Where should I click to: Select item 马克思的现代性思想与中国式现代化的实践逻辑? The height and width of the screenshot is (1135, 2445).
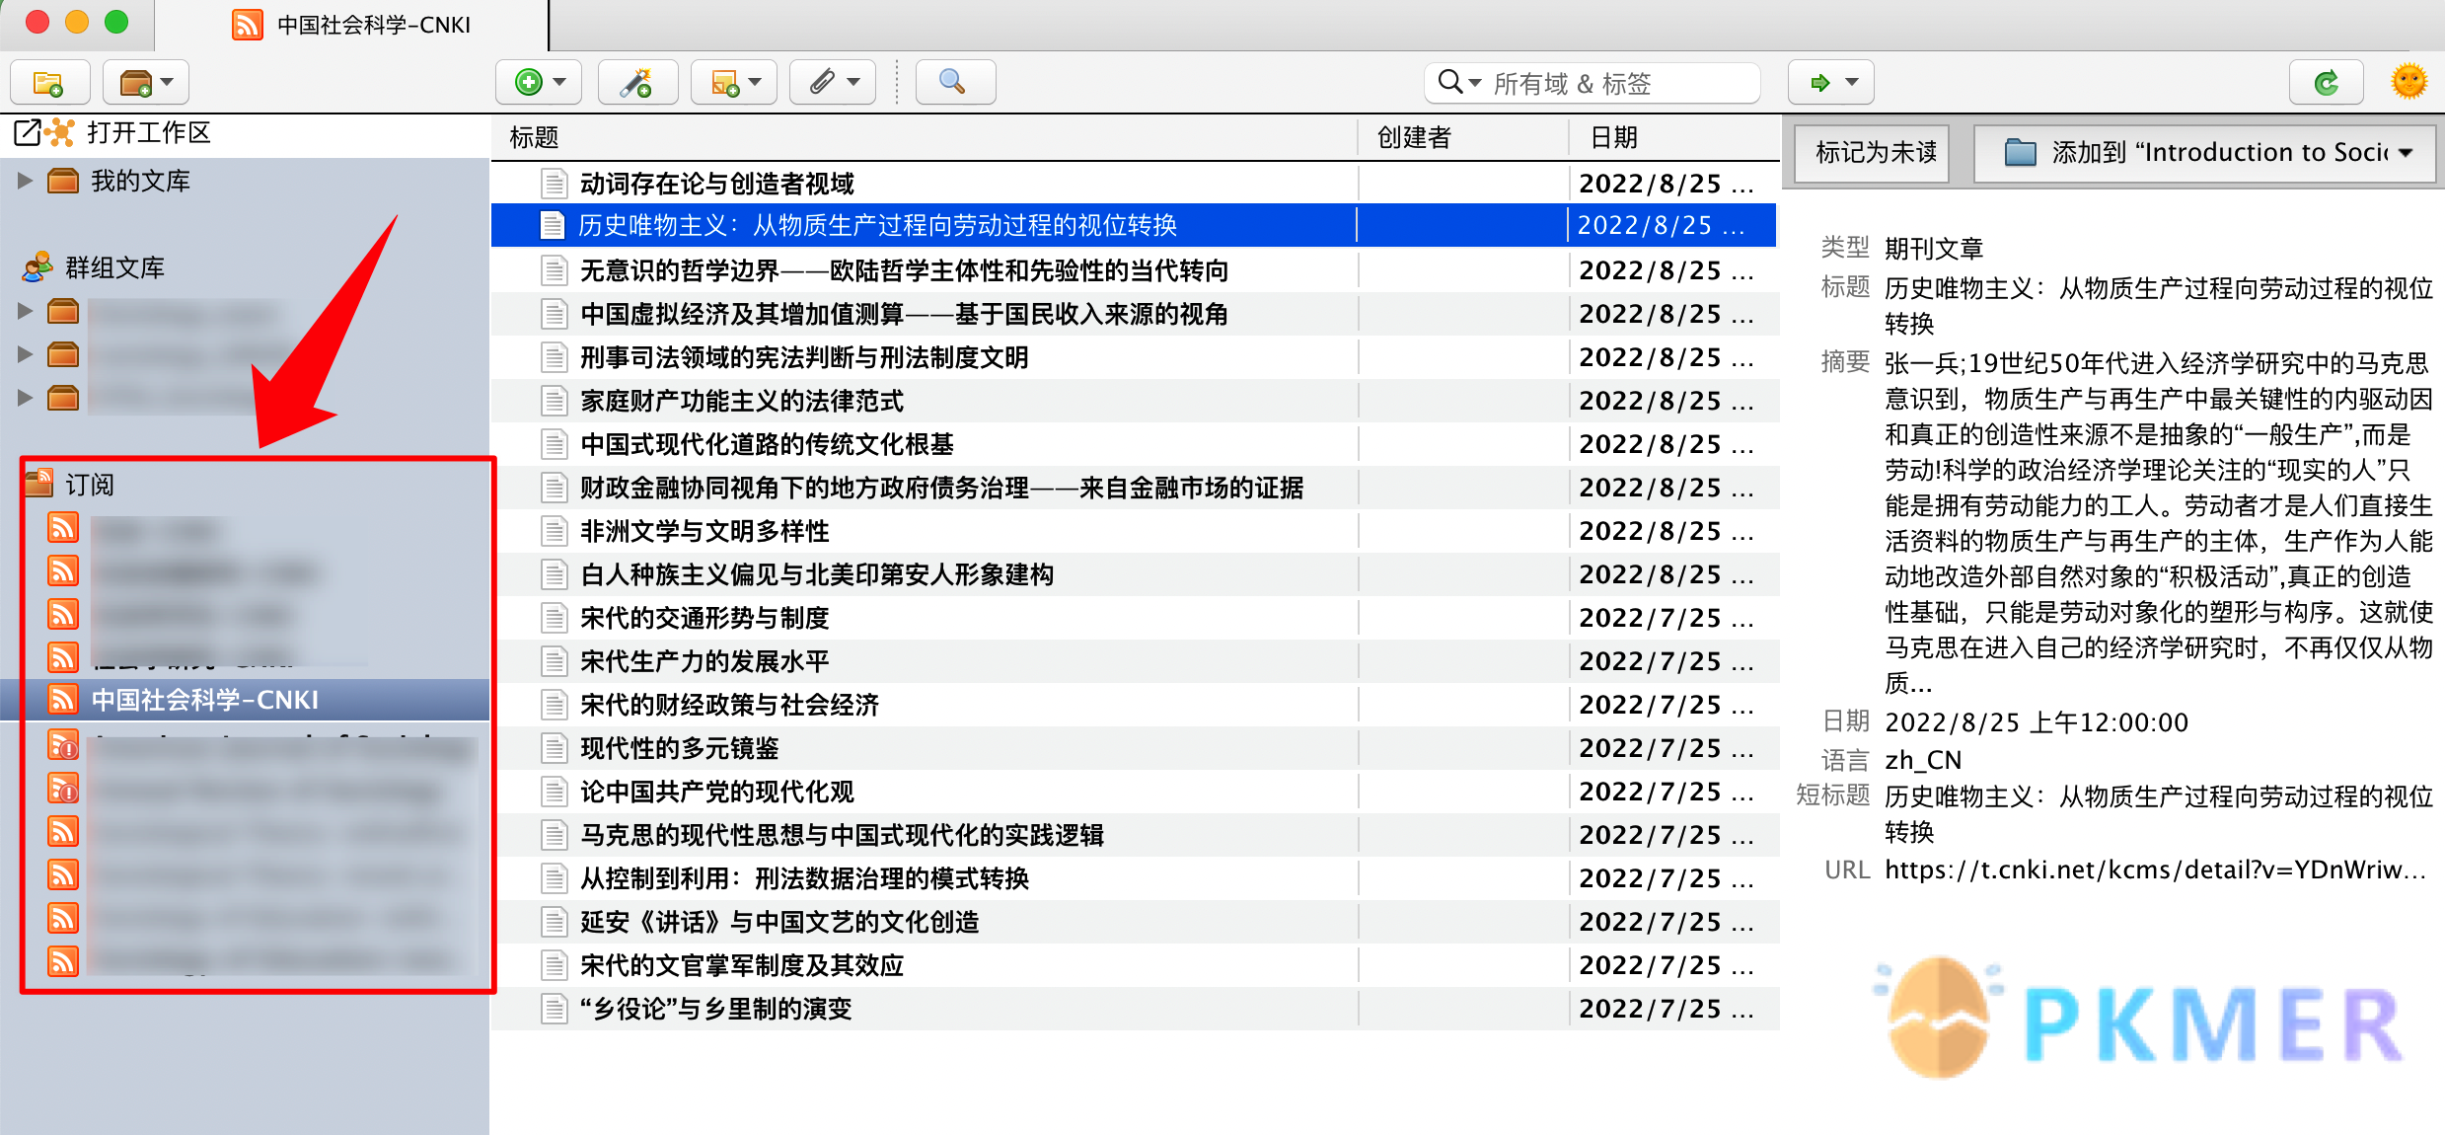(1135, 835)
